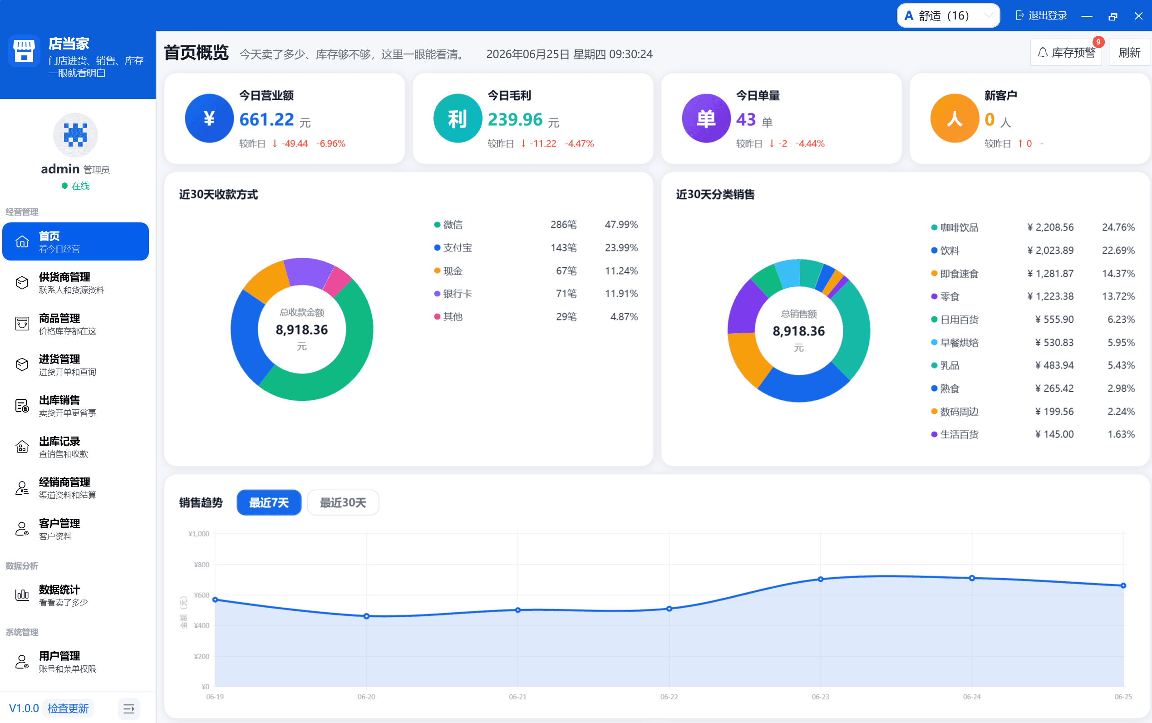Click the product management icon in sidebar

pos(22,324)
